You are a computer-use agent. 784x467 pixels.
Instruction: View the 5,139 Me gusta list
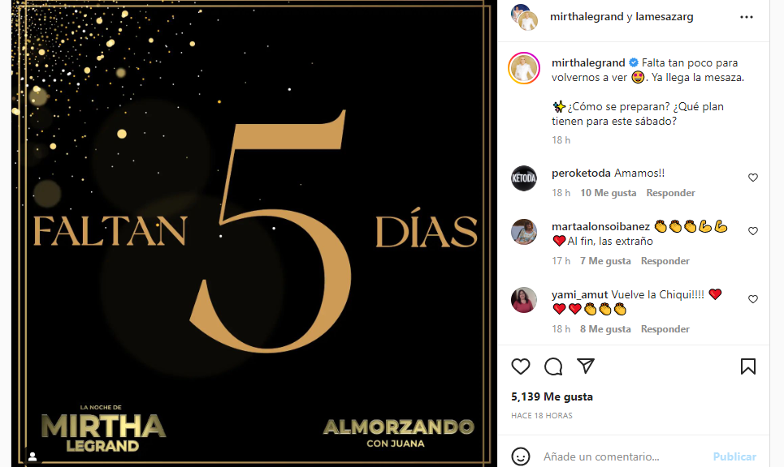click(552, 396)
